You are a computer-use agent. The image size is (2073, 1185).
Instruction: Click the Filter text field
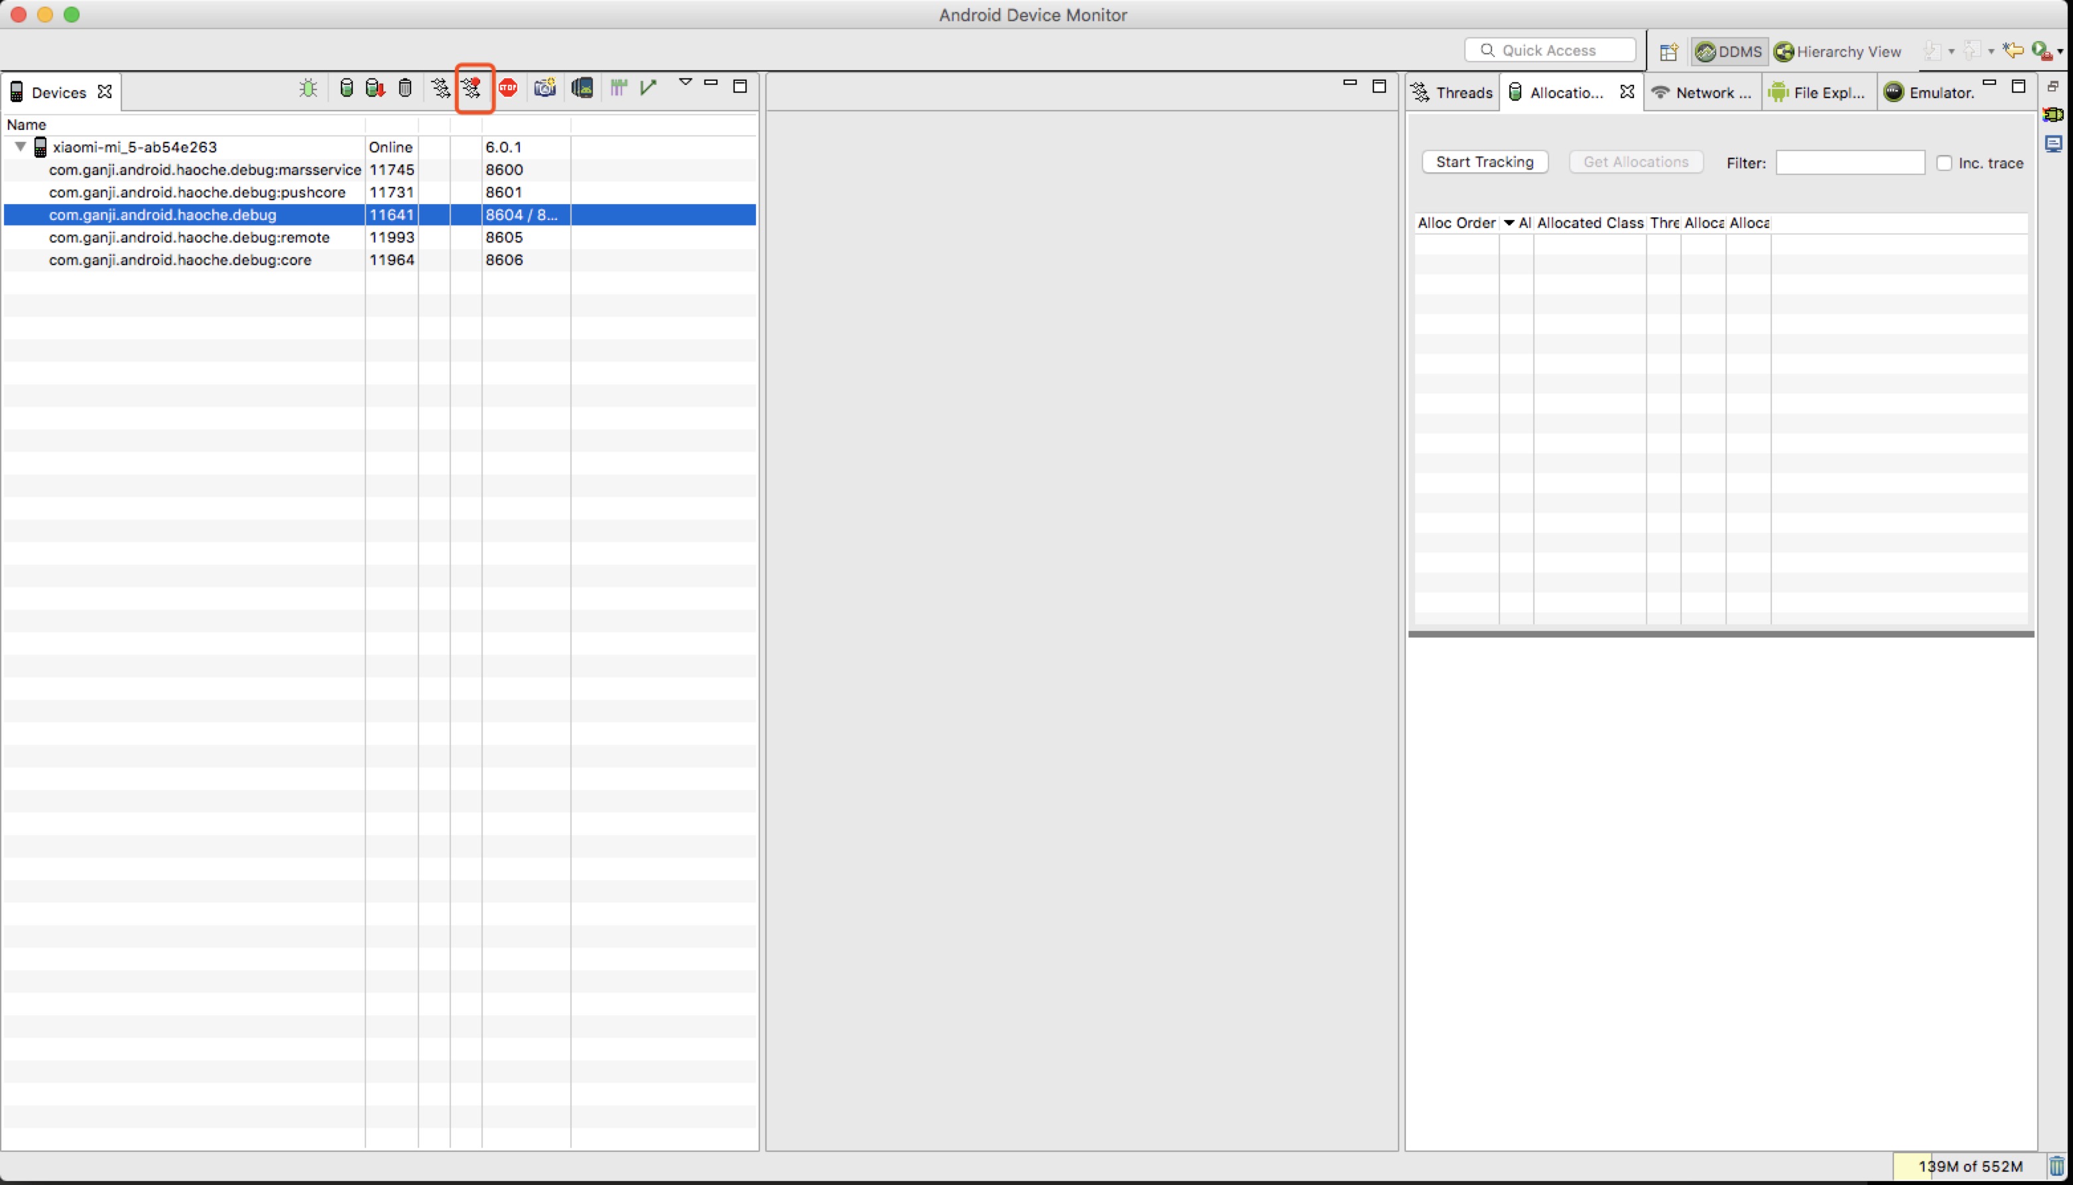(1850, 163)
